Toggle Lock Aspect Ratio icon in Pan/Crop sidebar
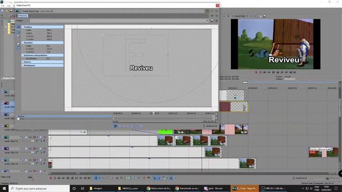The width and height of the screenshot is (342, 192). pos(19,44)
